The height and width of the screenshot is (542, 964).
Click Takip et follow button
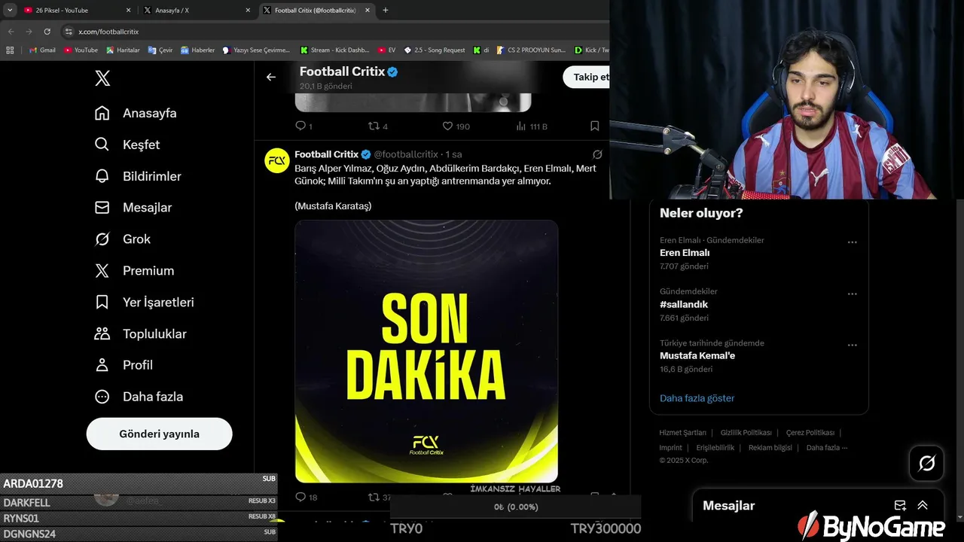(586, 77)
